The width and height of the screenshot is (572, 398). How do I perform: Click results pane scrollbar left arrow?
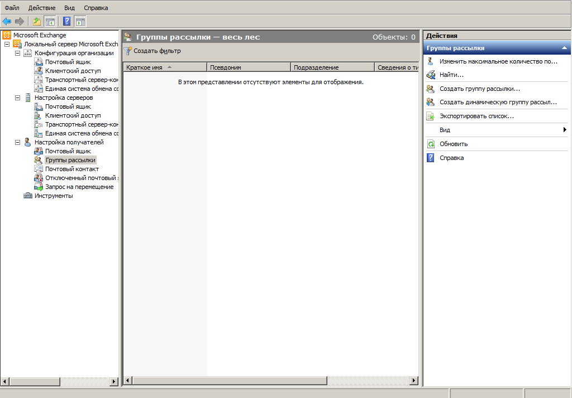pos(128,381)
